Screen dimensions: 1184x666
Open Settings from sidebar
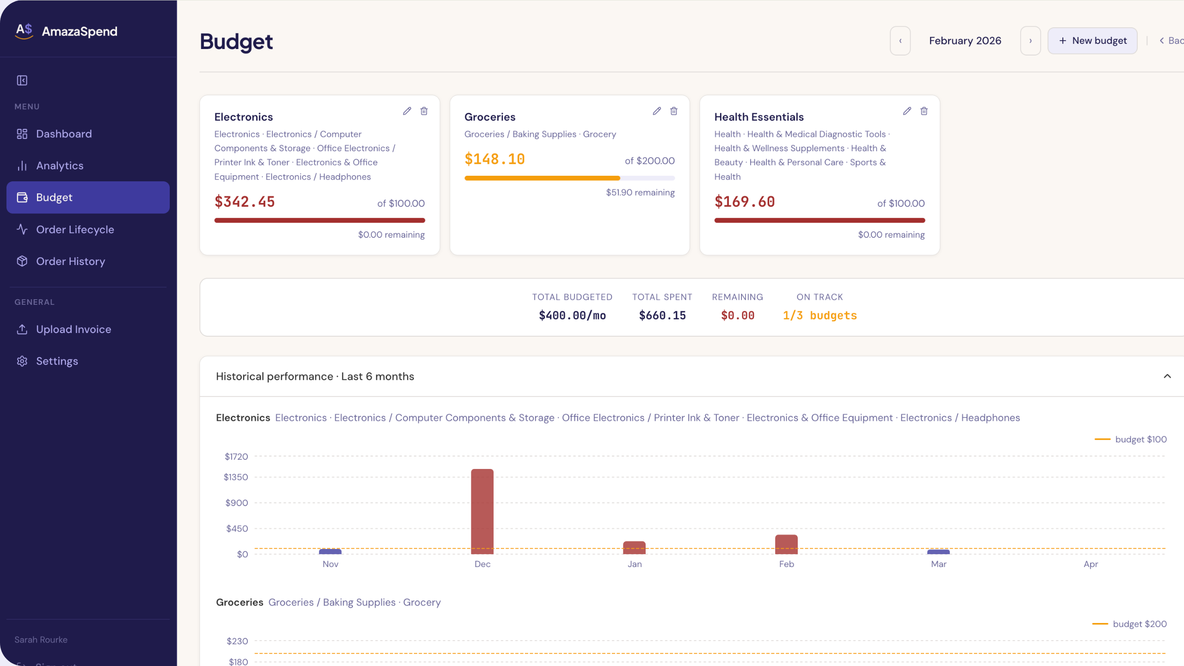pos(57,361)
